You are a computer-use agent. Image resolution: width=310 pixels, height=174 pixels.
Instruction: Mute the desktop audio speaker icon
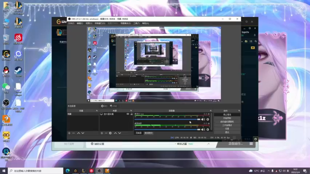(203, 130)
